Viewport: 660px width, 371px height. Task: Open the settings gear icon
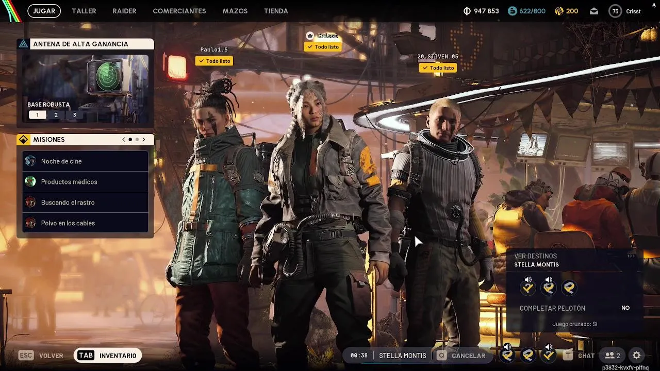click(637, 356)
